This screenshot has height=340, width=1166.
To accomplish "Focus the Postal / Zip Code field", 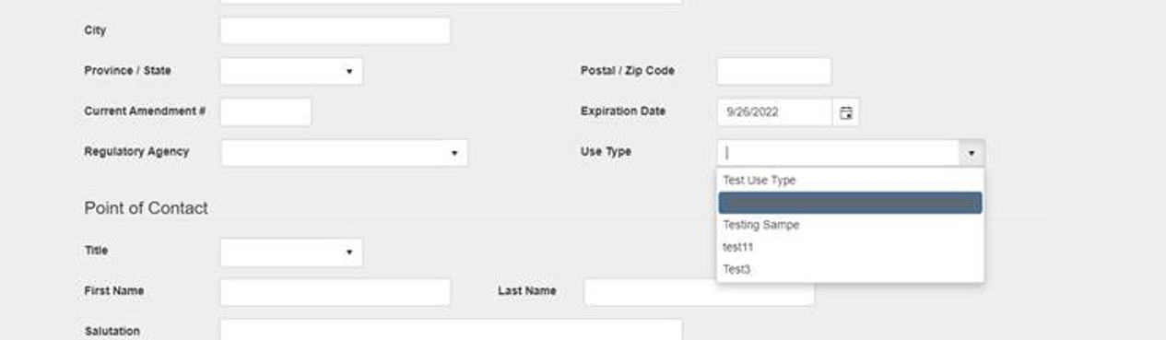I will (774, 71).
